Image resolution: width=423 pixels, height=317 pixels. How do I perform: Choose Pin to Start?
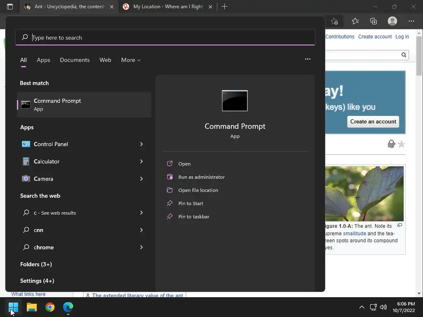point(191,203)
